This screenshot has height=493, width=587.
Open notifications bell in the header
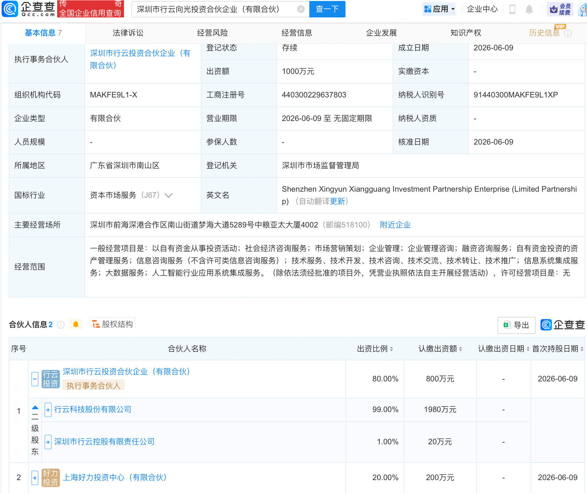pos(529,9)
